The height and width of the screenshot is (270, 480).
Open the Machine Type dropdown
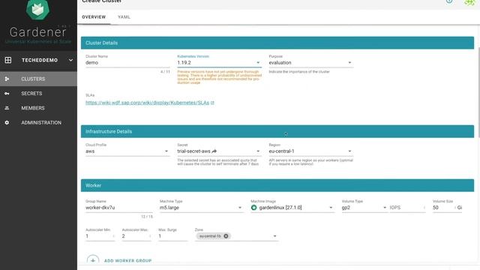point(201,208)
